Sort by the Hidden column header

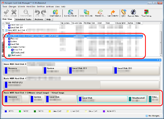click(139, 23)
